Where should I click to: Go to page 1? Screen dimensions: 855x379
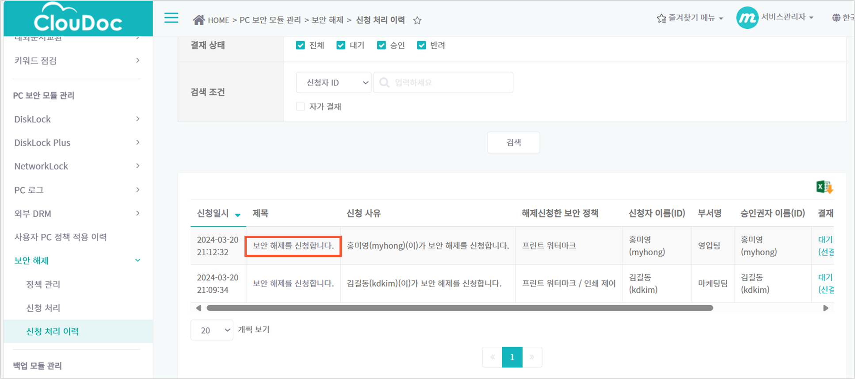pos(512,357)
